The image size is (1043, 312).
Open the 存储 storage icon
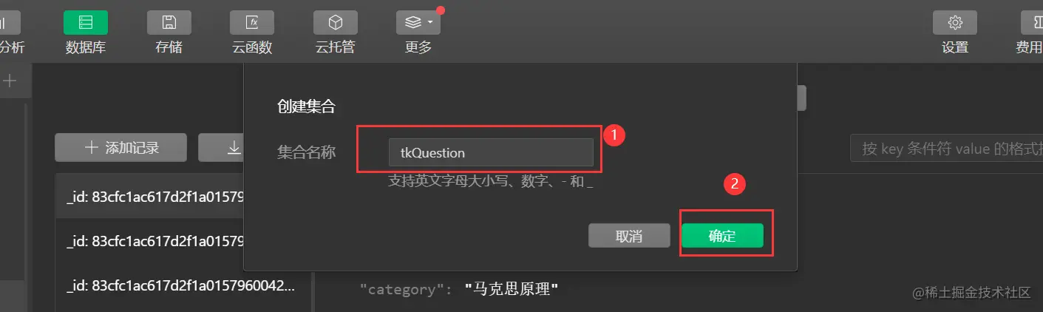(x=169, y=22)
